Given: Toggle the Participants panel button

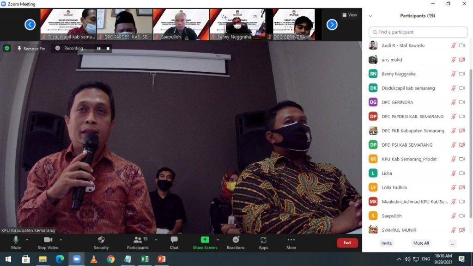Looking at the screenshot, I should point(138,242).
